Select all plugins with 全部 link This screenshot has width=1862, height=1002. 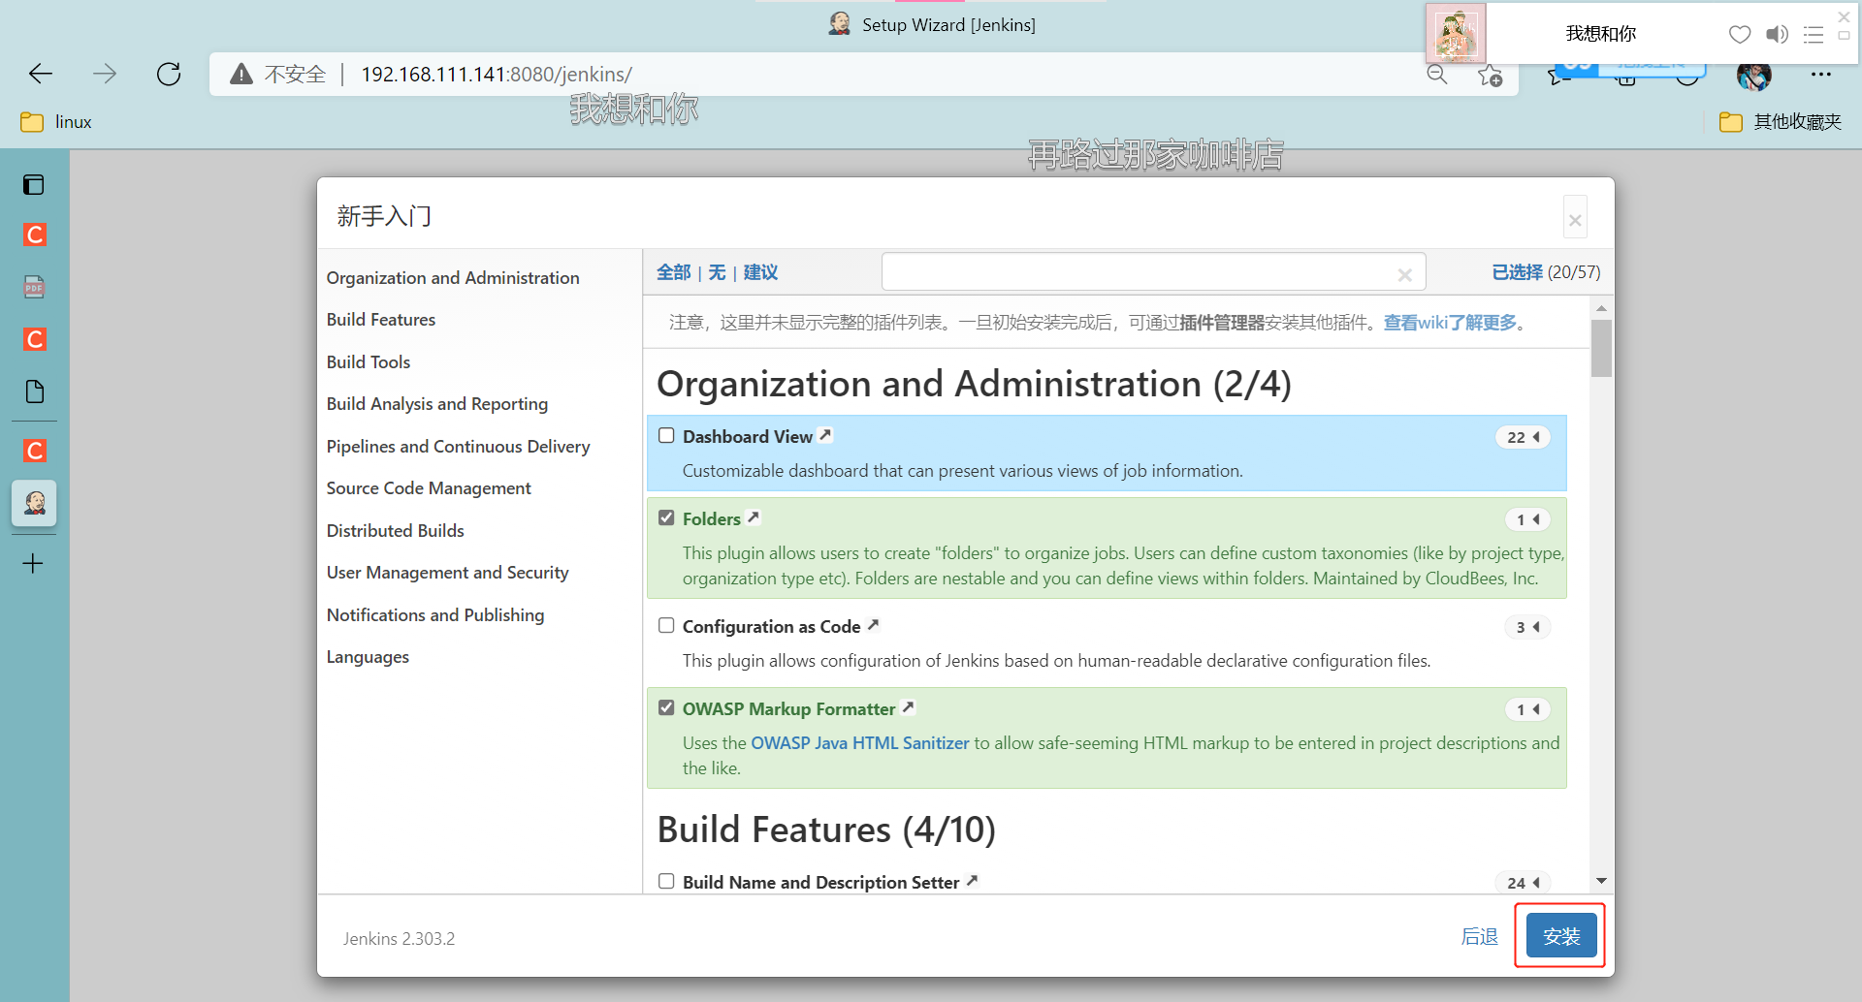pyautogui.click(x=673, y=272)
